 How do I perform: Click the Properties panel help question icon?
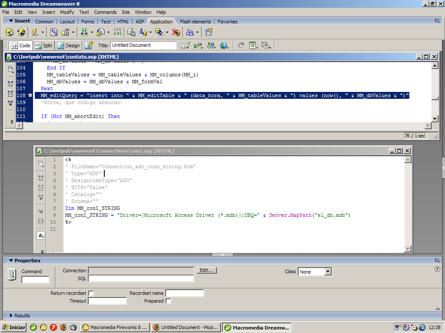(437, 269)
